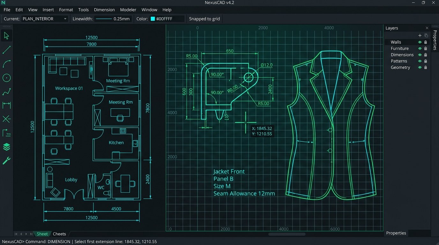
Task: Click the Workspace 01 room label
Action: (x=69, y=88)
